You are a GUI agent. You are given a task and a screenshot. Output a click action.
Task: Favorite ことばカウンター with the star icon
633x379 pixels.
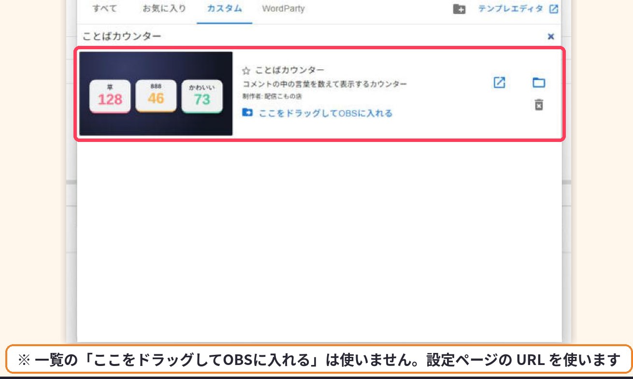(246, 71)
